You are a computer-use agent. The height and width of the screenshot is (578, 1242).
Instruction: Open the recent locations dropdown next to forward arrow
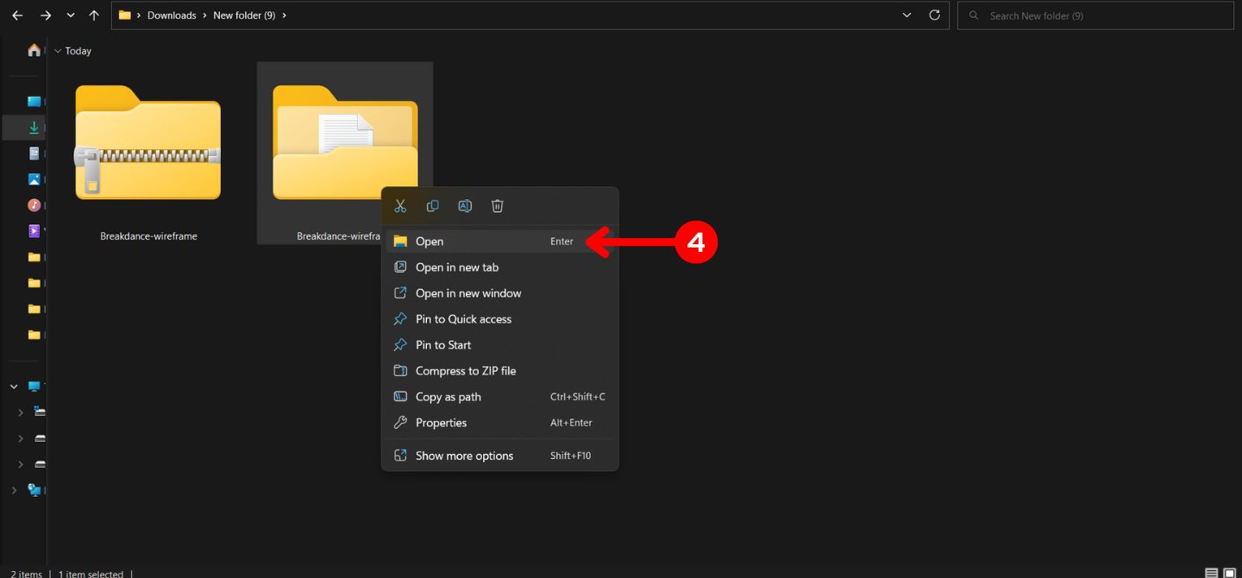pos(71,15)
